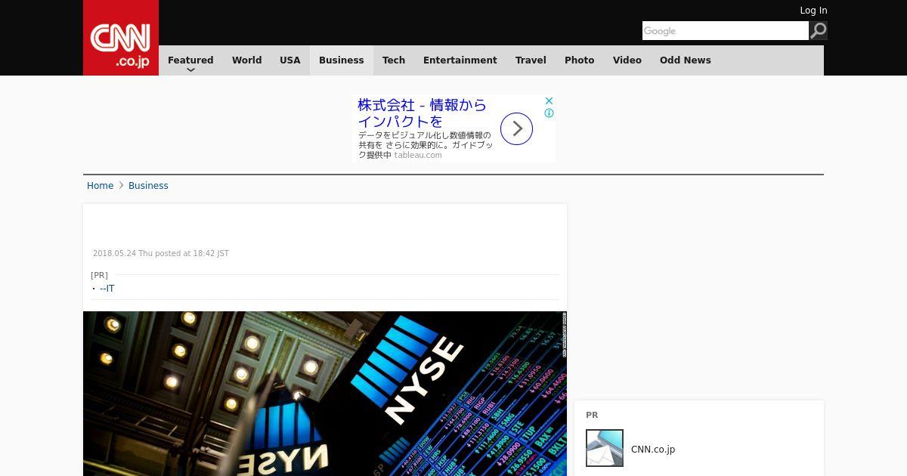Open the Odd News section
The image size is (907, 476).
tap(686, 60)
